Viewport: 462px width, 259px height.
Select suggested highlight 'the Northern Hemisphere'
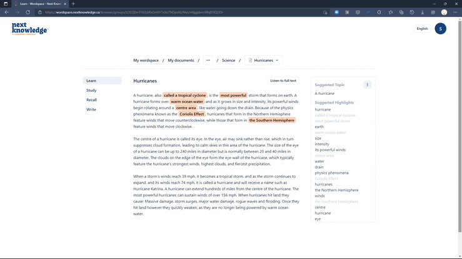[336, 190]
